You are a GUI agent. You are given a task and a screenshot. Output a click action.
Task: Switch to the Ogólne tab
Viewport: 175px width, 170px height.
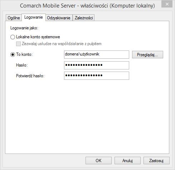14,18
